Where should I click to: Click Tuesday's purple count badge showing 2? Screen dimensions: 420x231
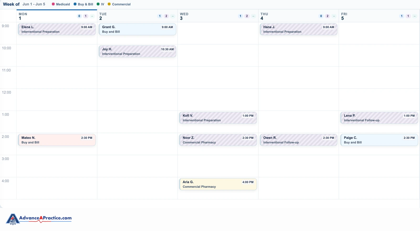(x=166, y=16)
